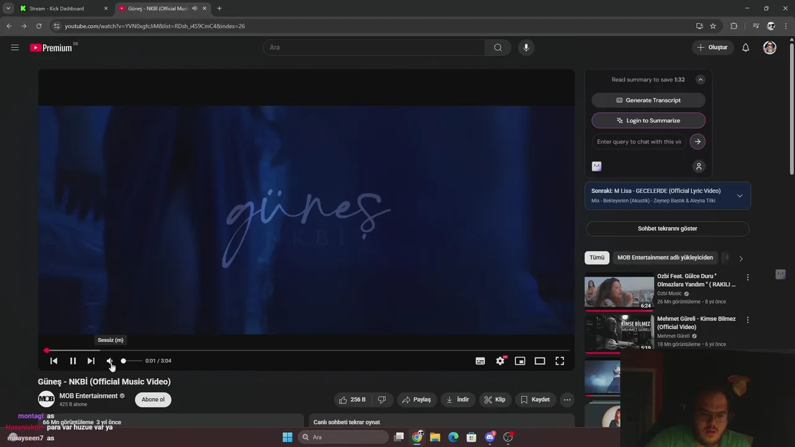This screenshot has height=447, width=795.
Task: Like the video with 256 B likes
Action: 352,399
